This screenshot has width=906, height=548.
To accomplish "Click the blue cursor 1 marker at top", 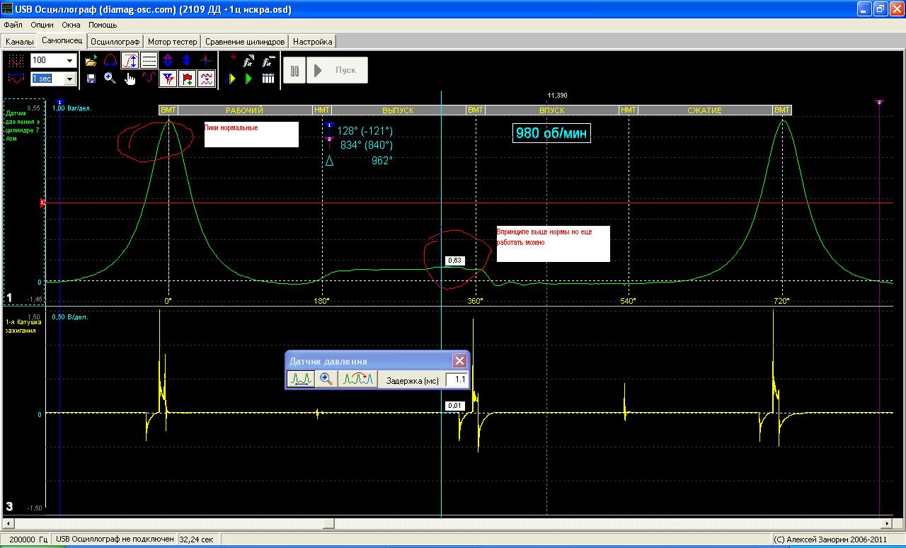I will point(60,102).
